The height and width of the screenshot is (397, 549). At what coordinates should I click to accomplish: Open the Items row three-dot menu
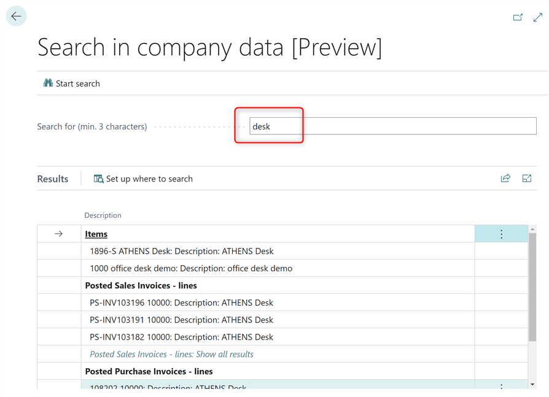coord(501,234)
